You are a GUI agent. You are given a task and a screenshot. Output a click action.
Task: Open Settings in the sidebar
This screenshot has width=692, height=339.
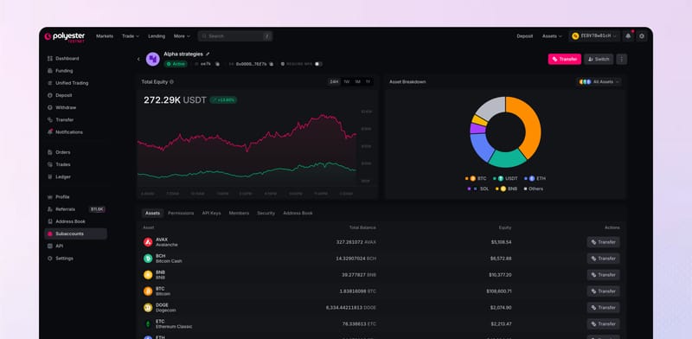tap(75, 259)
